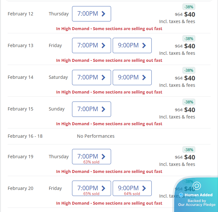Click the house icon on Human Added badge
Viewport: 218px width, 212px height.
point(197,185)
